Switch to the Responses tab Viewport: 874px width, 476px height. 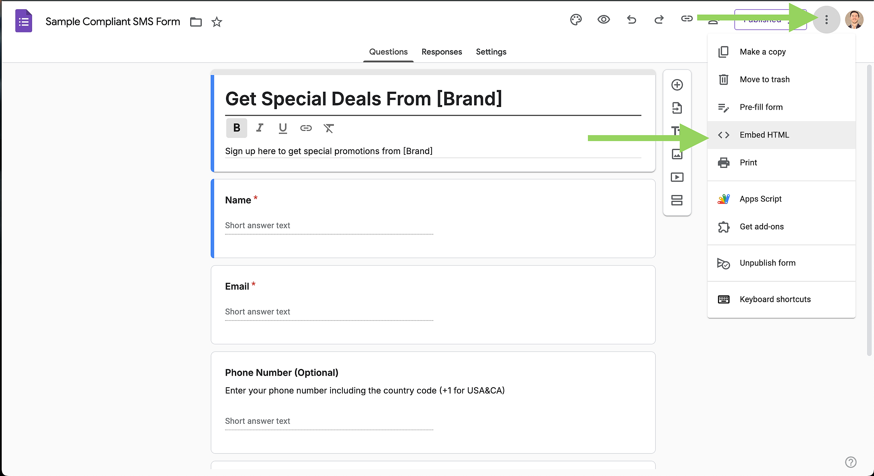(x=441, y=52)
